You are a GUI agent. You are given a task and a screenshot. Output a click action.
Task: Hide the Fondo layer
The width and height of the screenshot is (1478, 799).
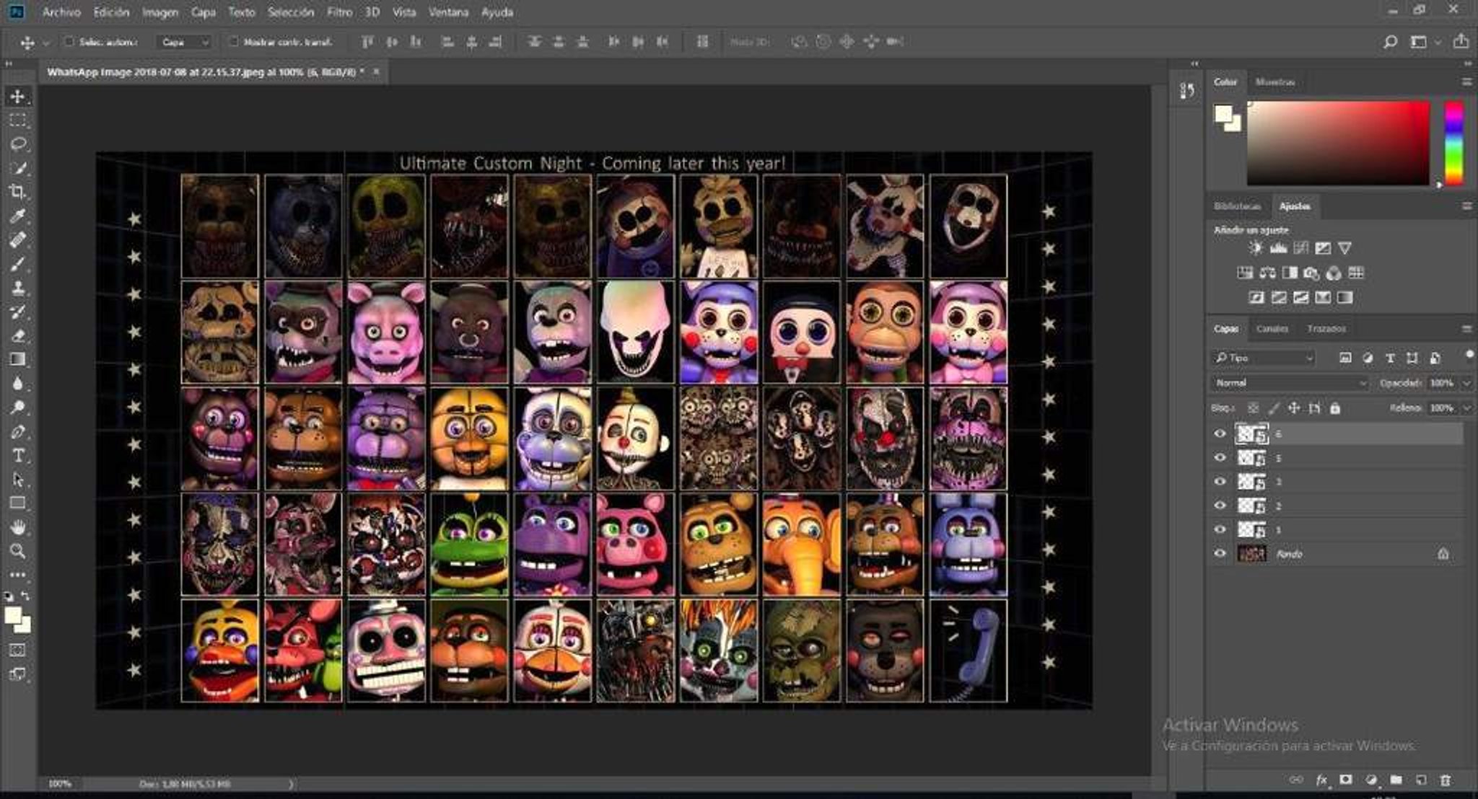pyautogui.click(x=1220, y=554)
